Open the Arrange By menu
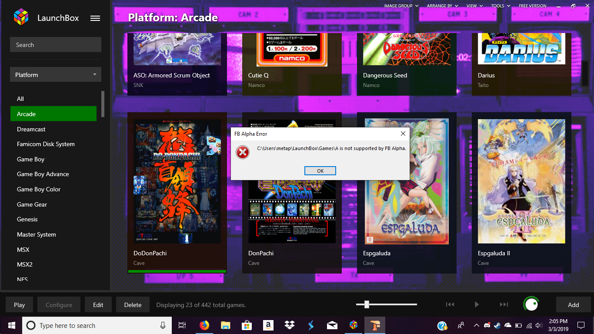The height and width of the screenshot is (334, 594). coord(443,6)
